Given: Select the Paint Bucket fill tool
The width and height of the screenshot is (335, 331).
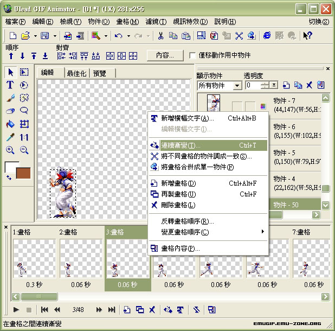Looking at the screenshot, I should [10, 124].
